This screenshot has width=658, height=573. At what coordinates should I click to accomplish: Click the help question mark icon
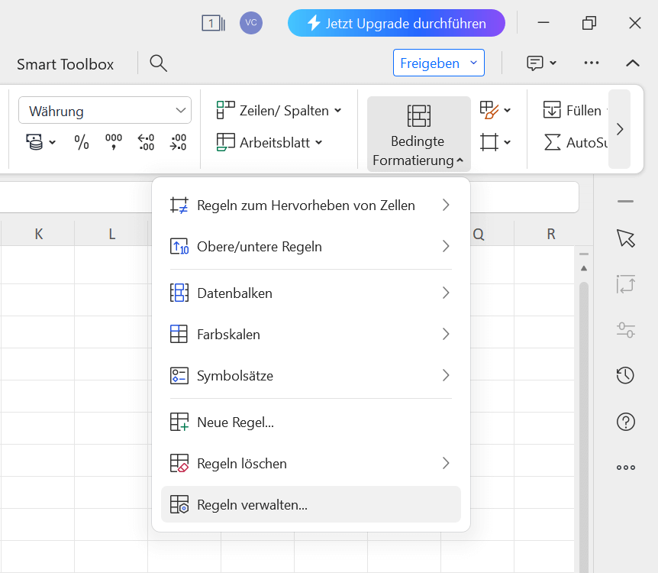[625, 421]
